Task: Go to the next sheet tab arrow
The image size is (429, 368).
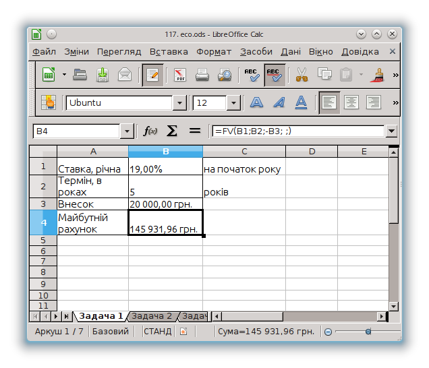Action: click(x=56, y=317)
